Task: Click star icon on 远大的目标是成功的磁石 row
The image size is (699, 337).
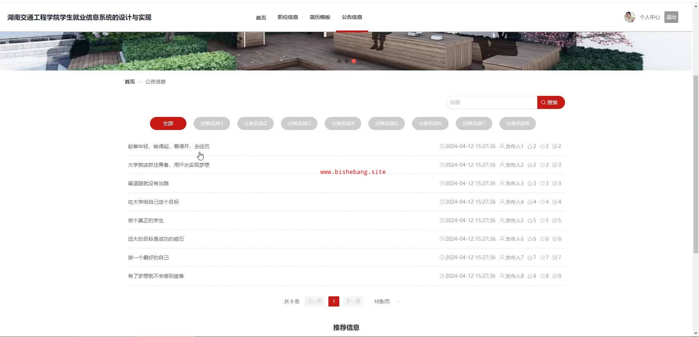Action: [x=542, y=239]
